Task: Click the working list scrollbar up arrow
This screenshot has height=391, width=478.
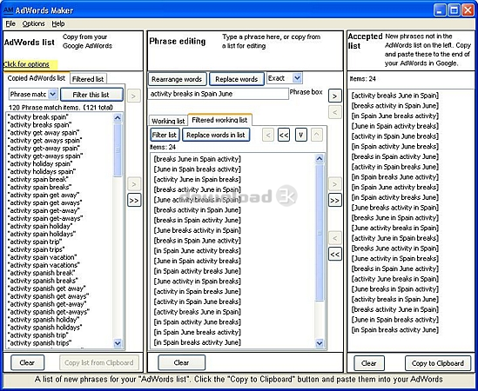Action: [320, 158]
